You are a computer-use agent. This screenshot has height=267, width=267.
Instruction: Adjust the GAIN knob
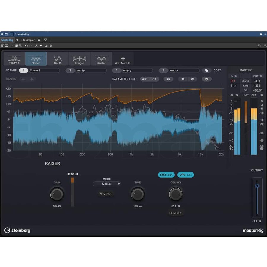pyautogui.click(x=57, y=194)
